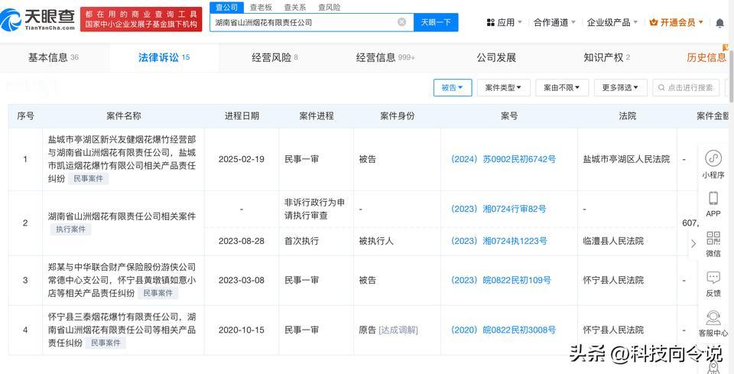Click the 首次执行 cell
Viewport: 734px width, 374px height.
click(301, 241)
